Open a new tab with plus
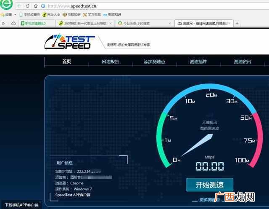Screen dimensions: 269x209 coord(237,23)
